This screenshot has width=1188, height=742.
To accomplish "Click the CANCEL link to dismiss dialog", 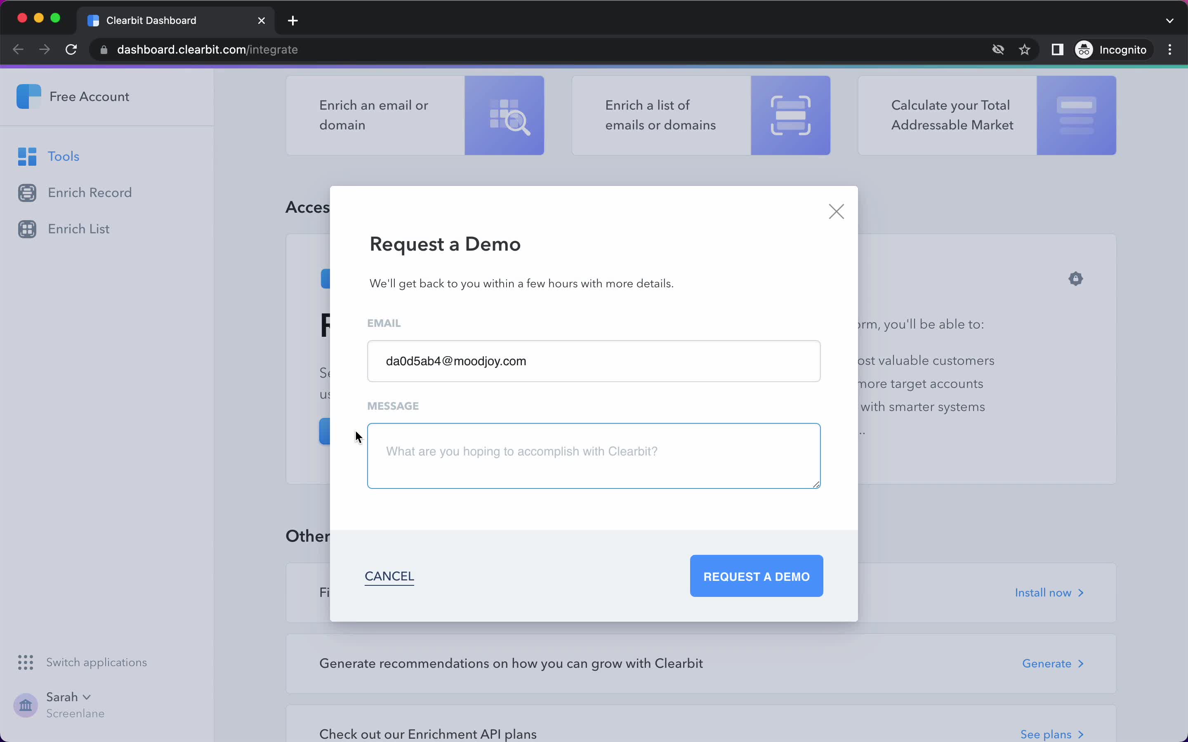I will click(389, 575).
